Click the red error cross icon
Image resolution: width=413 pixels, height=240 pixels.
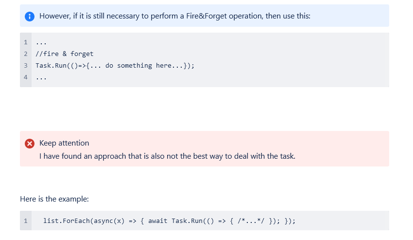pos(30,144)
